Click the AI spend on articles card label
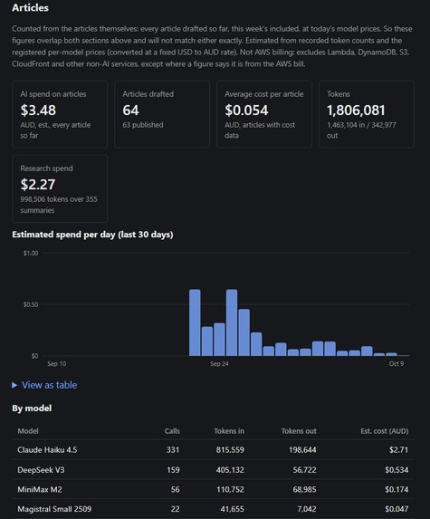The width and height of the screenshot is (430, 519). 53,94
